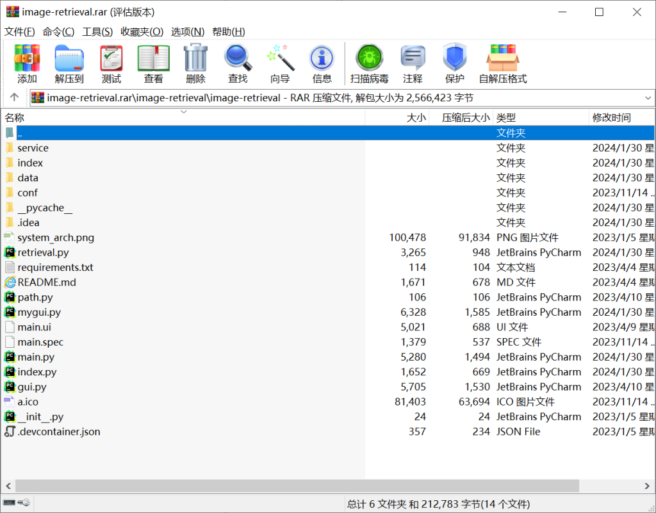Run the Test (测试) archive tool

tap(111, 64)
